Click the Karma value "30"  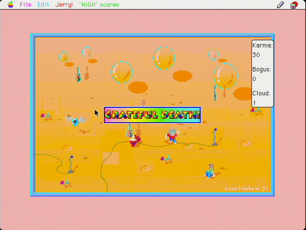click(256, 55)
